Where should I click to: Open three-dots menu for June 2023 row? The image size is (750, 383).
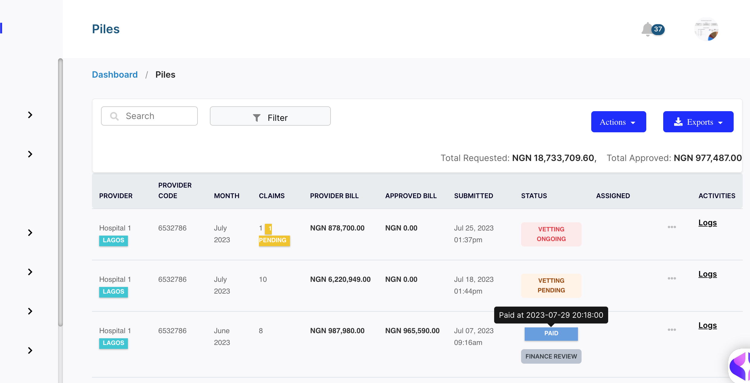[x=672, y=330]
